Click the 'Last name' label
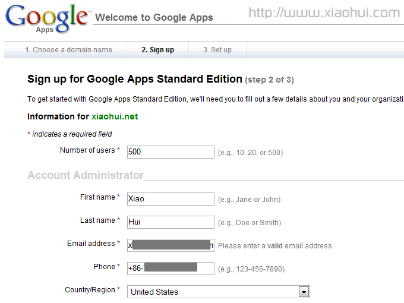 pyautogui.click(x=97, y=220)
